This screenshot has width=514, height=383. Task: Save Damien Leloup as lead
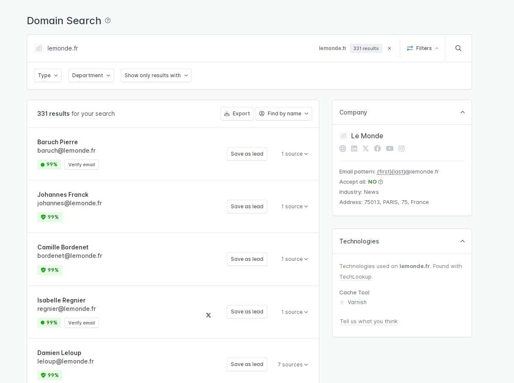(247, 364)
